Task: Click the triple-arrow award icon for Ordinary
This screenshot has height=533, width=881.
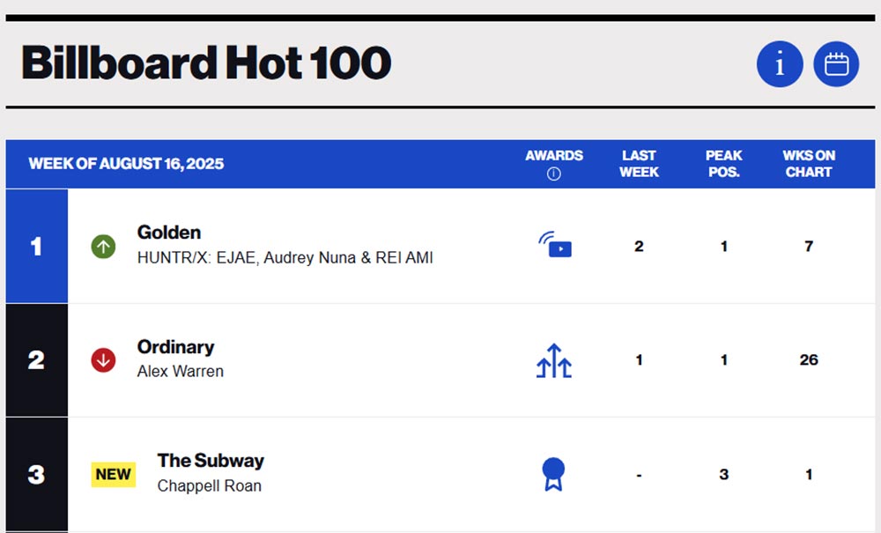Action: (554, 360)
